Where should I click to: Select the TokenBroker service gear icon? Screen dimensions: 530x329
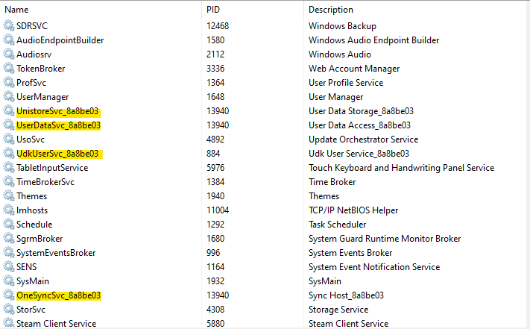[9, 69]
